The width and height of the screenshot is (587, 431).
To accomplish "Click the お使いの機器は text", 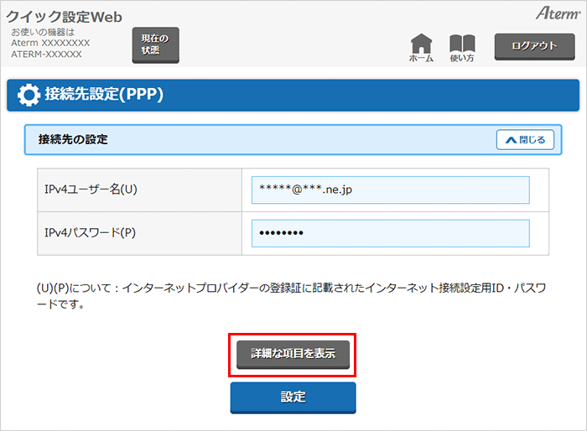I will click(44, 32).
